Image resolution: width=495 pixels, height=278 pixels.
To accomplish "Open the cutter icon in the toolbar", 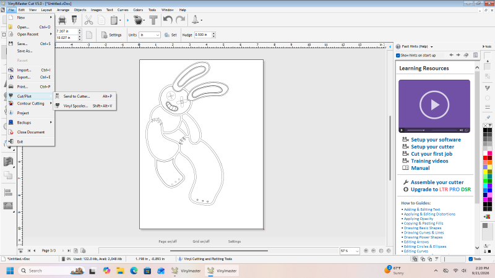I will 138,20.
